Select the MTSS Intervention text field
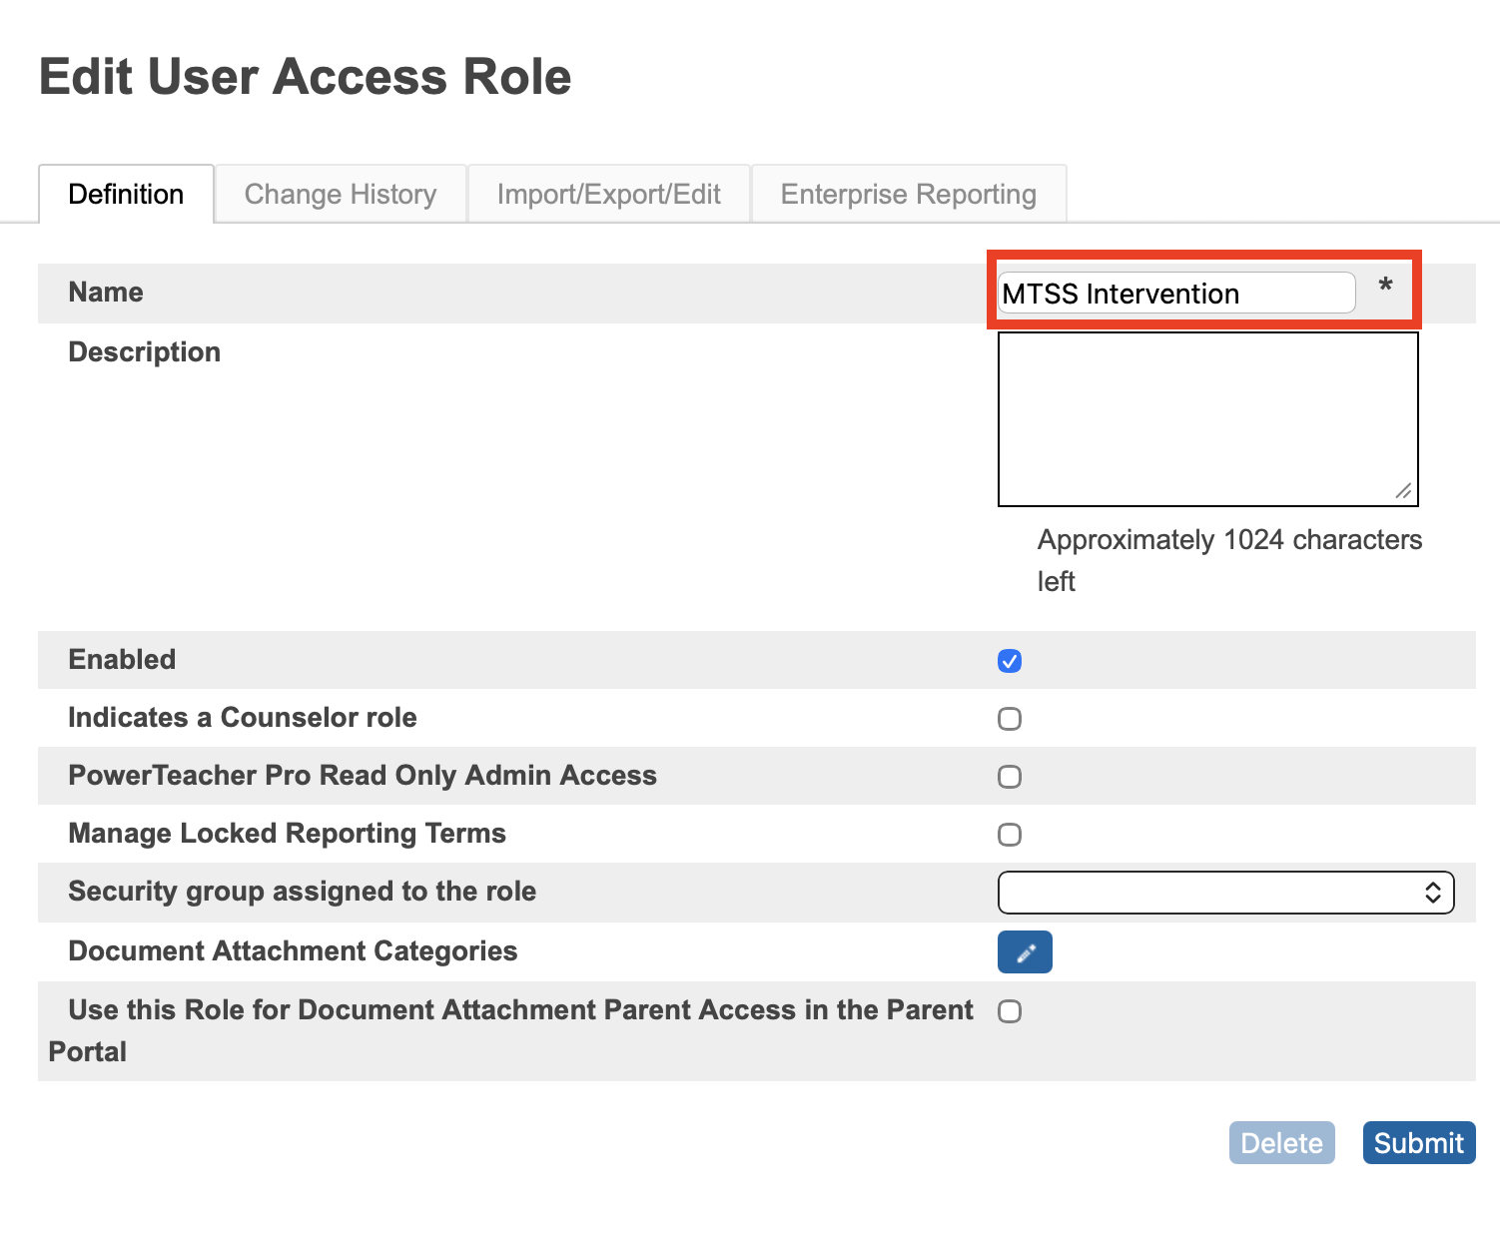The image size is (1500, 1236). pyautogui.click(x=1175, y=293)
